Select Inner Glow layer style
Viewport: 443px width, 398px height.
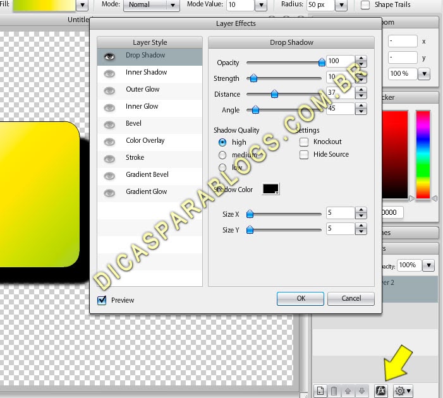[150, 107]
